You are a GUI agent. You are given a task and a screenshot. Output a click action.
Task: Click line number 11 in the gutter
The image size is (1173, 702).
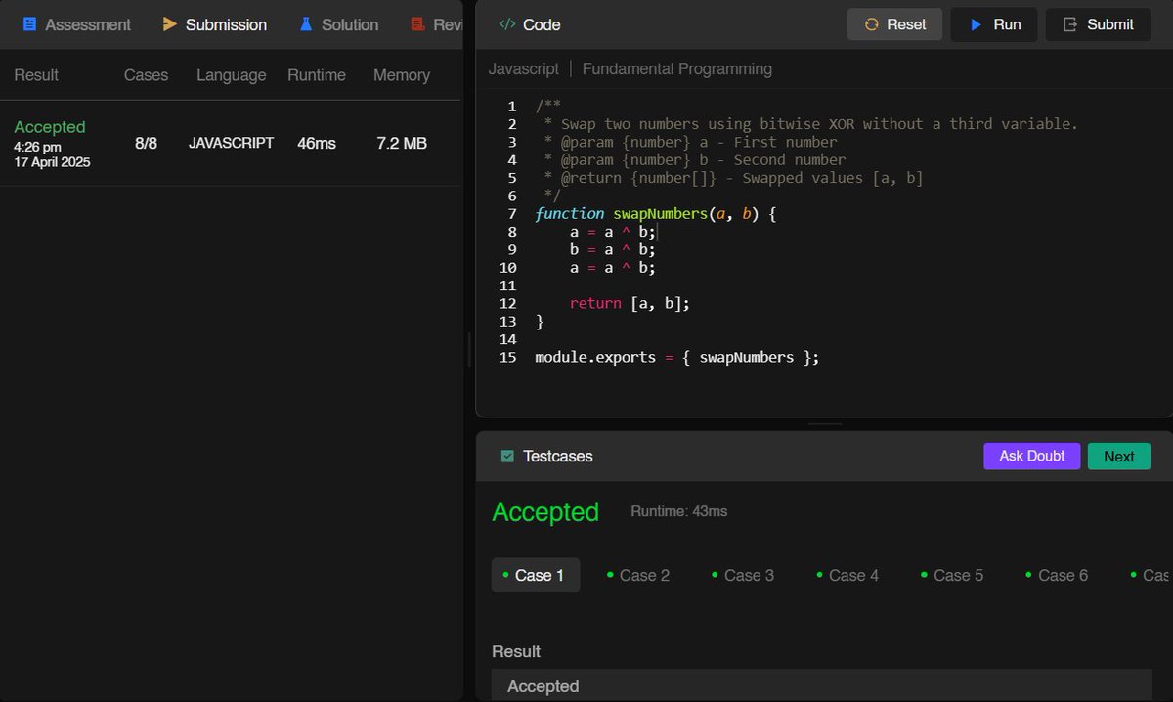[x=507, y=285]
